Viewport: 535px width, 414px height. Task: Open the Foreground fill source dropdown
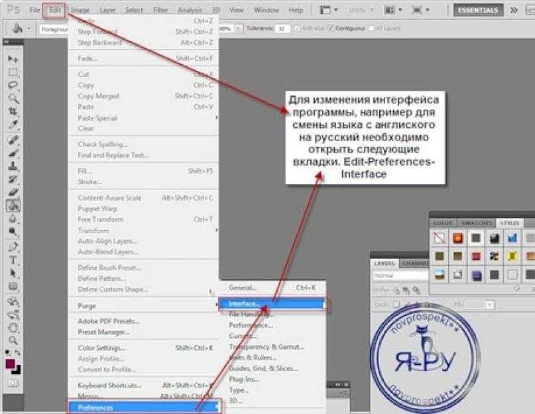[x=54, y=29]
